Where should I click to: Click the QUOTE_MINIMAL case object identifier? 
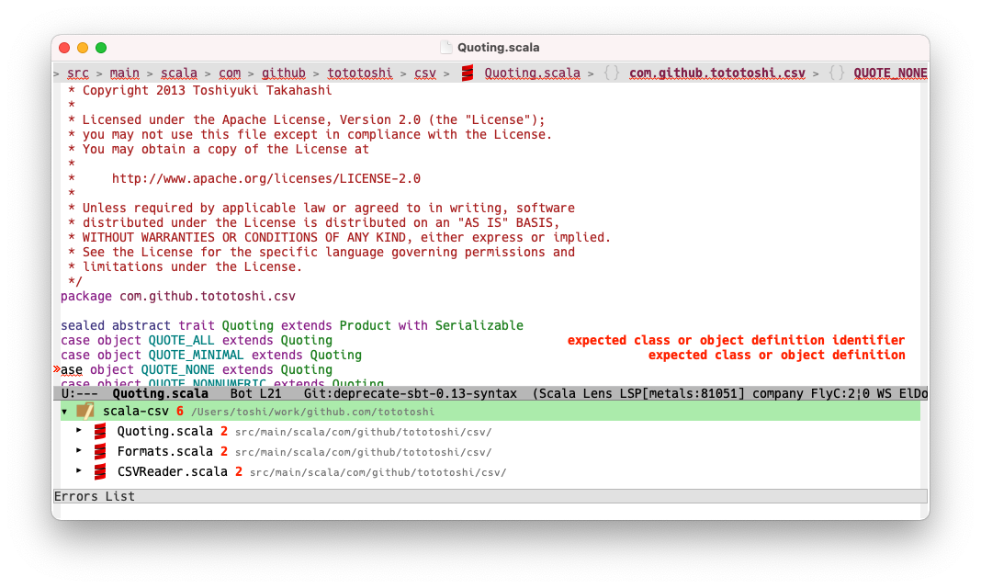pos(196,355)
